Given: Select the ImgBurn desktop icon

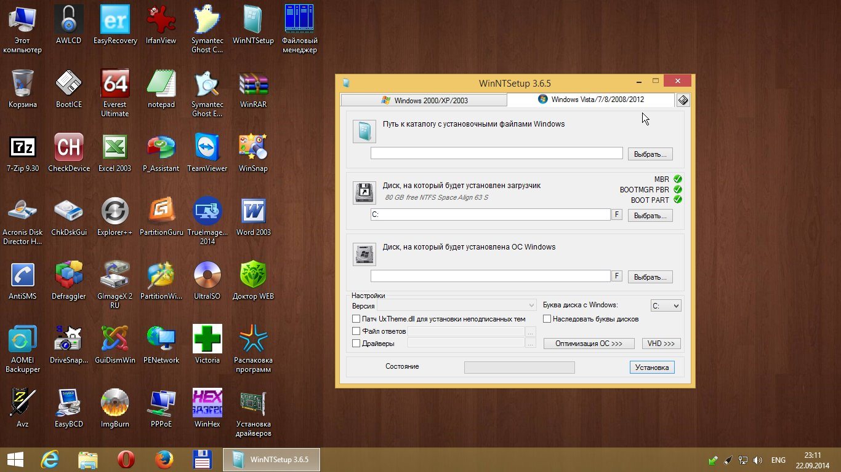Looking at the screenshot, I should pos(115,409).
